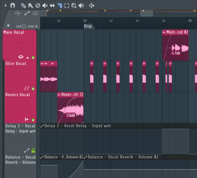Select Balance Vocal Reverb Volume track header
The width and height of the screenshot is (197, 178).
click(x=21, y=166)
